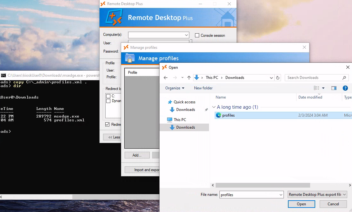Click the Open button

pyautogui.click(x=302, y=204)
